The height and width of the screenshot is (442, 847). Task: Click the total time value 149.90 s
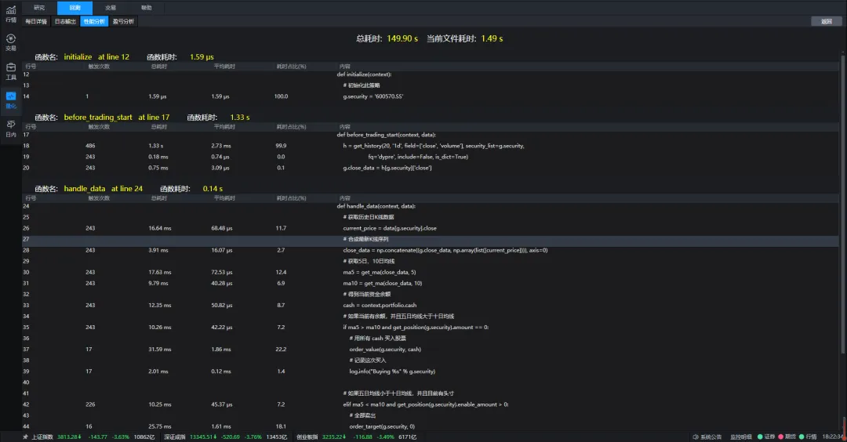pos(402,39)
